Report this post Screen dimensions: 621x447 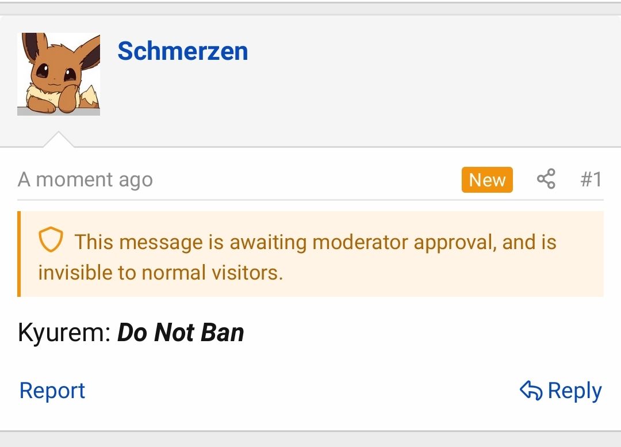coord(52,391)
